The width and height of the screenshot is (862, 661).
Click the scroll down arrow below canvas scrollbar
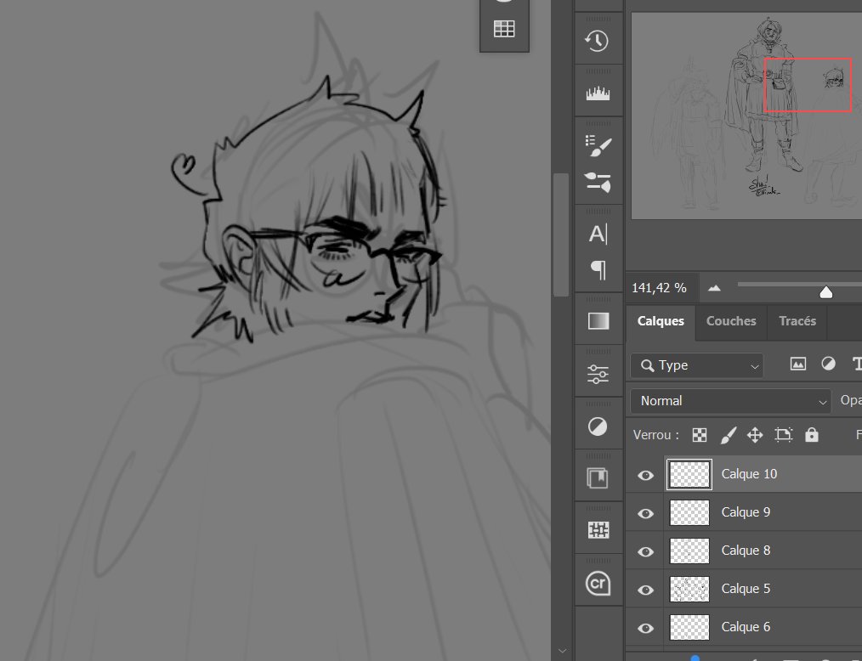(561, 651)
